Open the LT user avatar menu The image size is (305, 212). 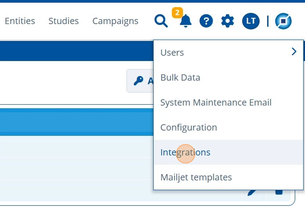point(251,21)
